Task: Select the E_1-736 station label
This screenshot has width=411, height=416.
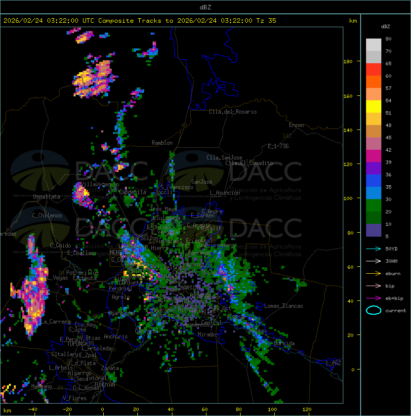Action: 278,146
